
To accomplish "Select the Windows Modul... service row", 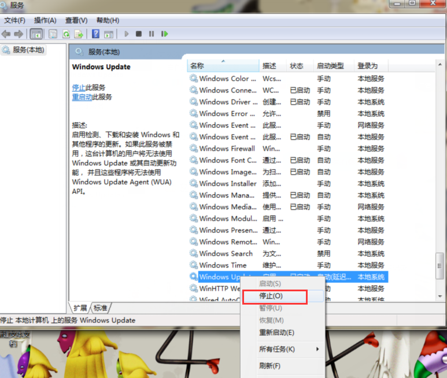I will (x=287, y=218).
